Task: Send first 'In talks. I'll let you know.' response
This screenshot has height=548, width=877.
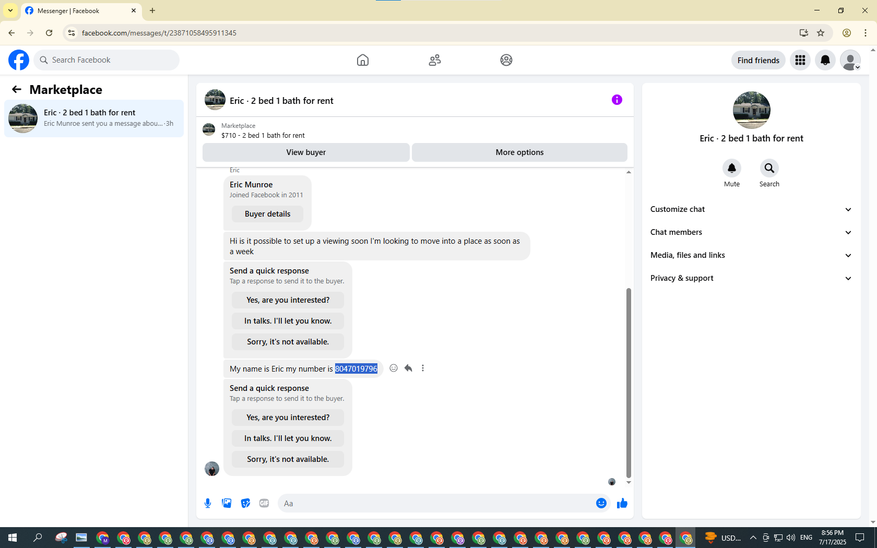Action: coord(288,321)
